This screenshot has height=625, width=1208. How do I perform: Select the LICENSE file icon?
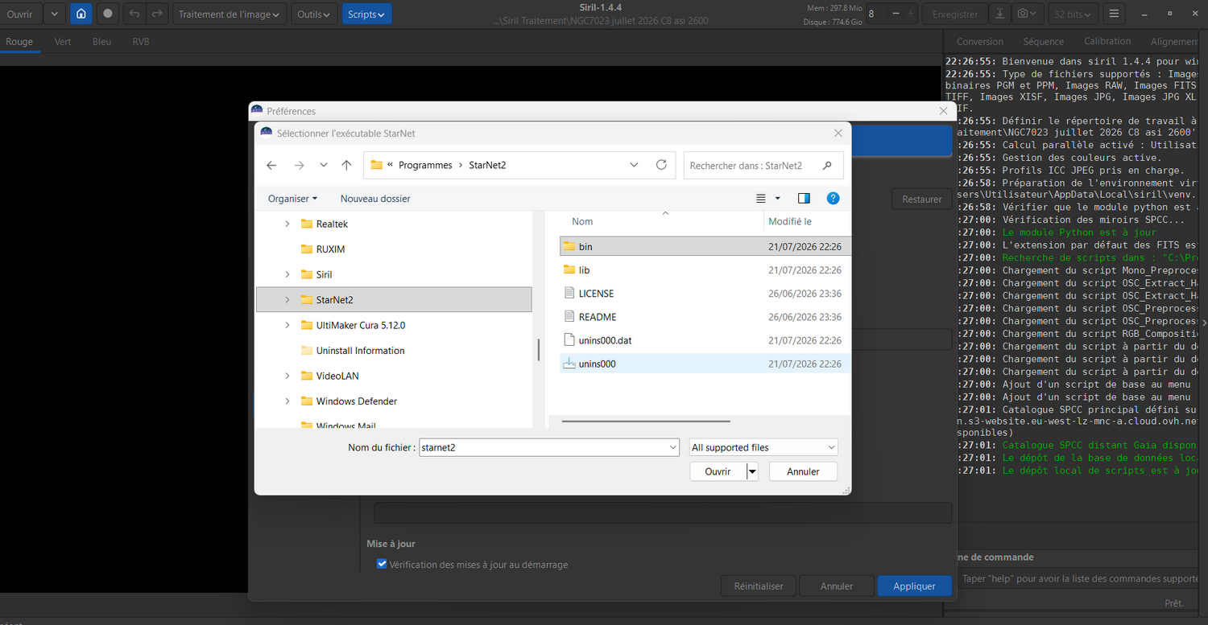pyautogui.click(x=569, y=293)
